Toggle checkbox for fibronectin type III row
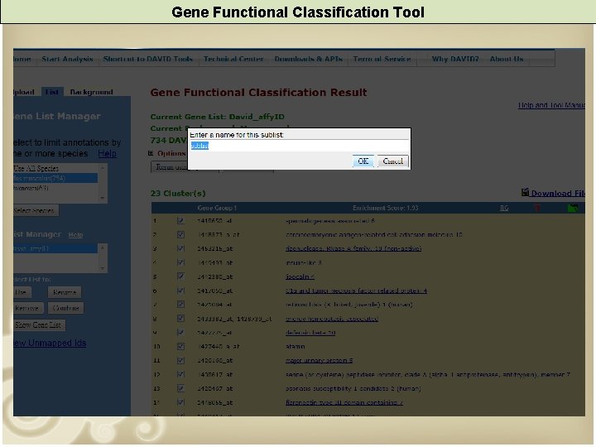Image resolution: width=596 pixels, height=447 pixels. 181,402
